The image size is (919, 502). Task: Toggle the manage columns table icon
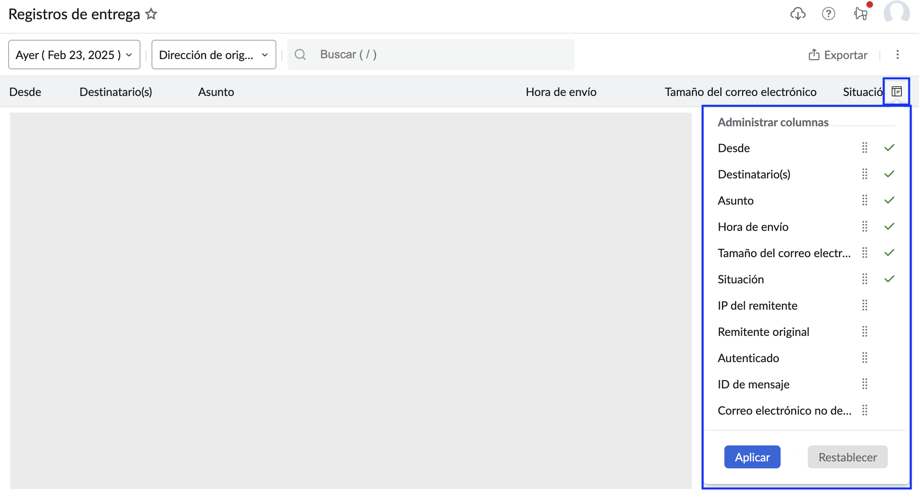point(897,91)
